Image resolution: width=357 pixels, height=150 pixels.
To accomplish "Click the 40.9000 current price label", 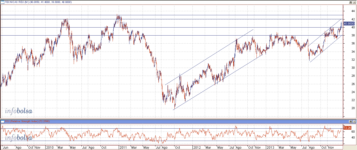I will coord(349,24).
